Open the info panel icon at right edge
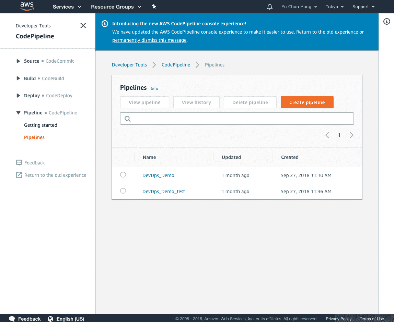Screen dimensions: 394x322 tap(386, 22)
